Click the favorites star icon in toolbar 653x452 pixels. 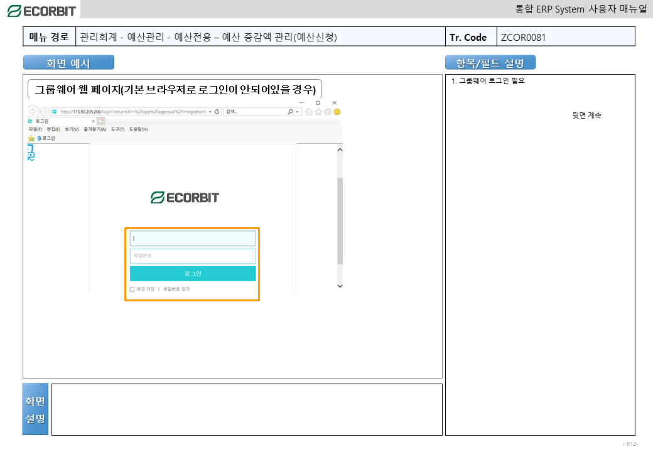(x=318, y=112)
